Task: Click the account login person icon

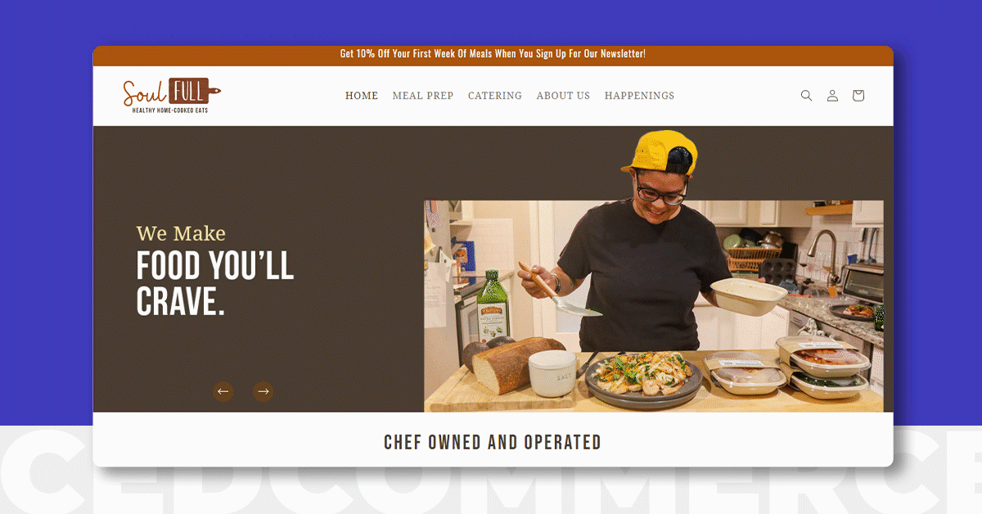Action: pos(832,96)
